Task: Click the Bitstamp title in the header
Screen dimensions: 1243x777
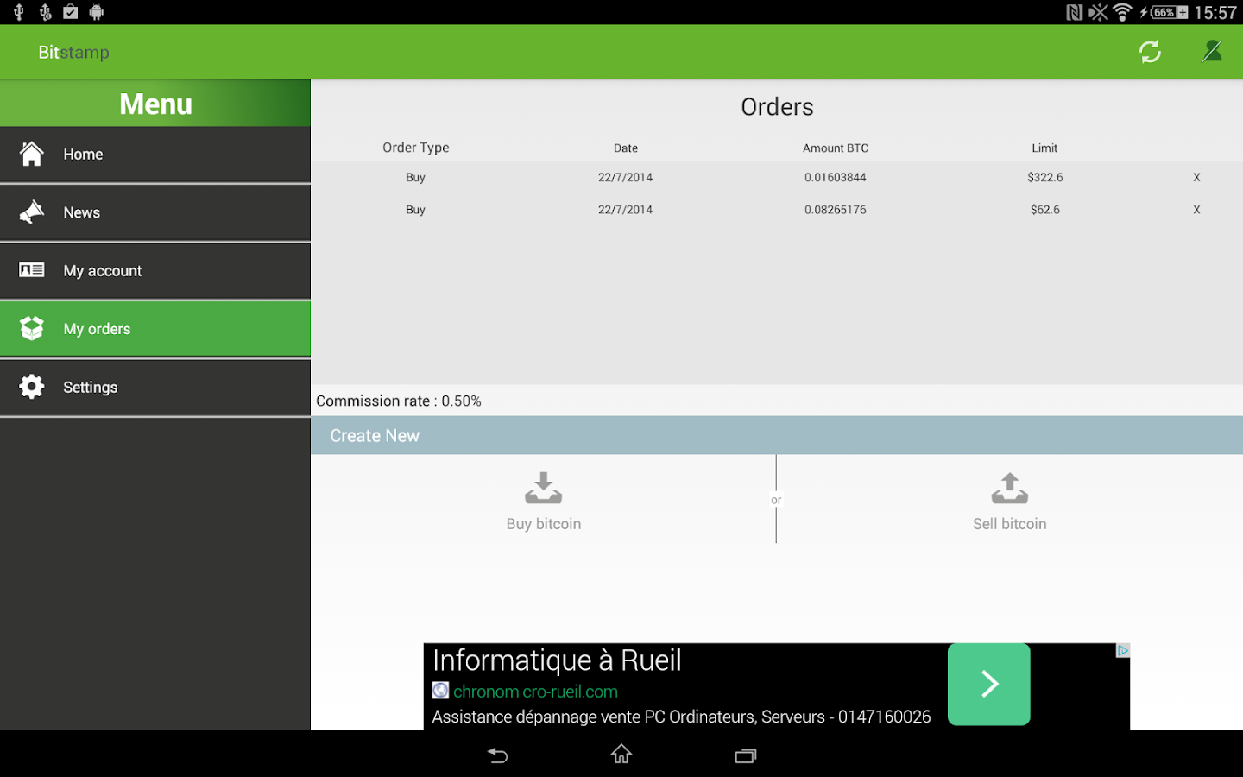Action: (x=73, y=52)
